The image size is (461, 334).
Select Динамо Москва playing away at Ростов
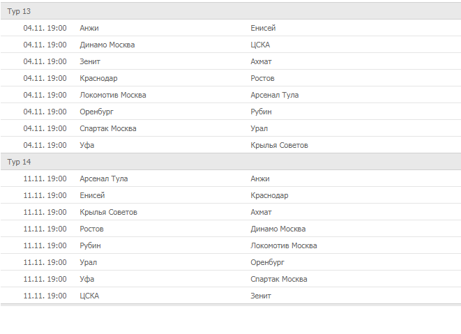click(x=278, y=229)
